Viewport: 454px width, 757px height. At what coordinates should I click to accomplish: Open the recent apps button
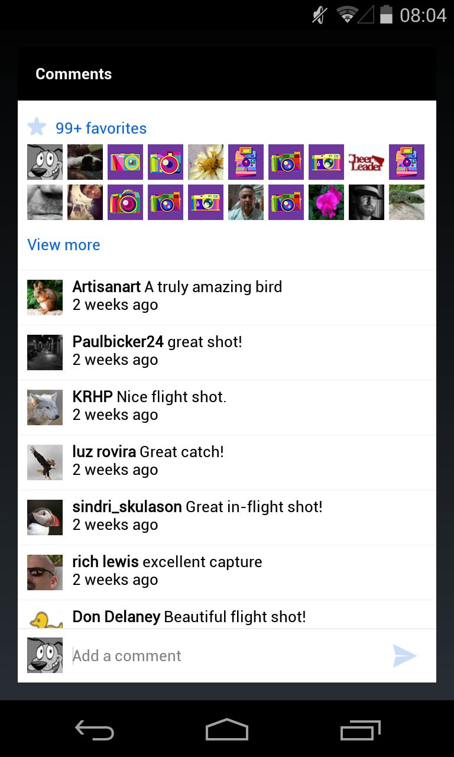coord(361,730)
